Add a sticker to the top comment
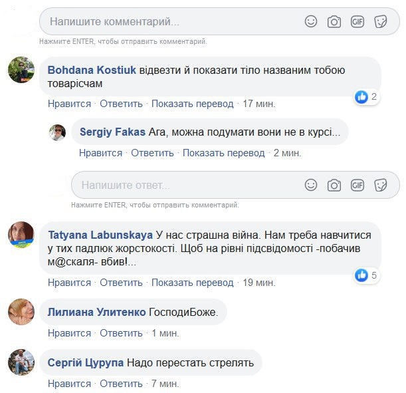406x393 pixels. 381,21
